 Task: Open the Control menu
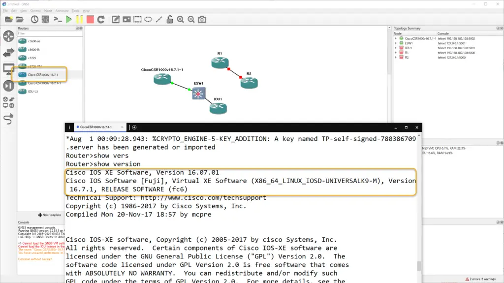[35, 11]
